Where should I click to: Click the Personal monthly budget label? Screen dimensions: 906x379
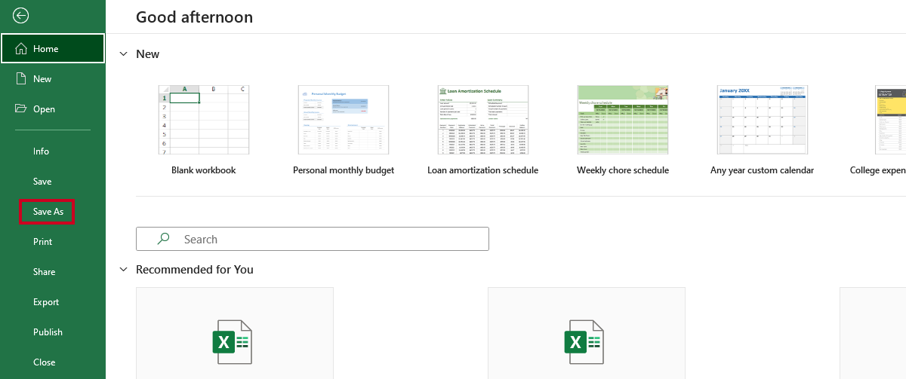click(344, 170)
